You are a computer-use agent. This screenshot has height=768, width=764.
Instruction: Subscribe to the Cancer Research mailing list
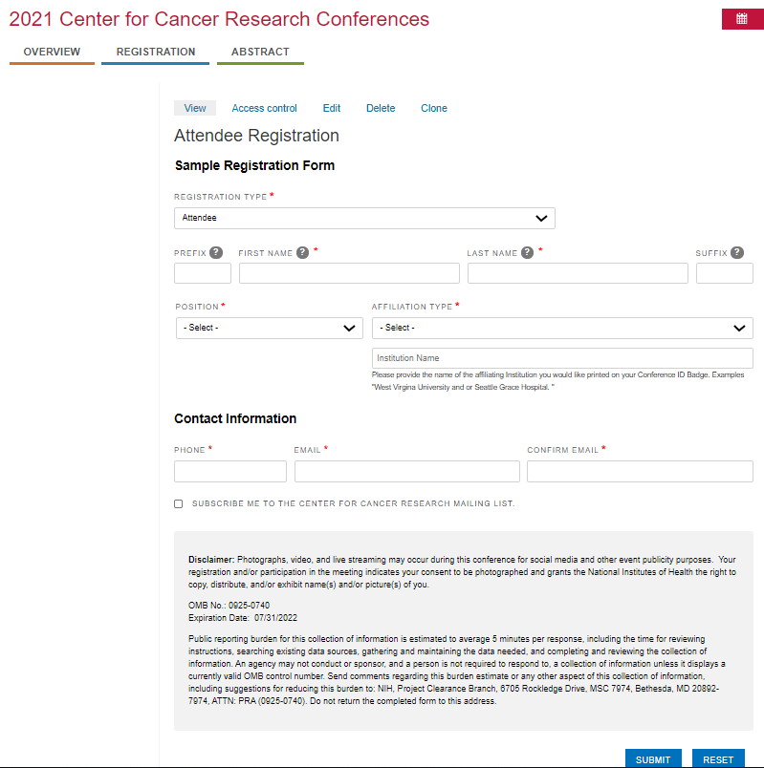point(179,503)
